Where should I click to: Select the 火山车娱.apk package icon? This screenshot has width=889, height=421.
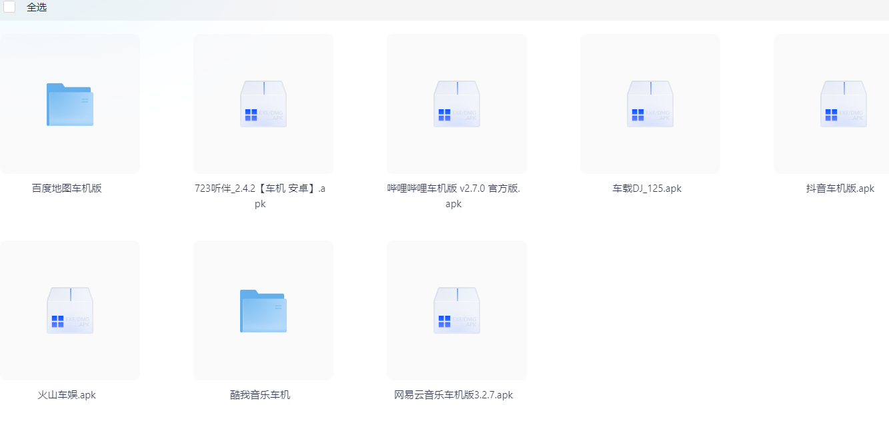(70, 310)
